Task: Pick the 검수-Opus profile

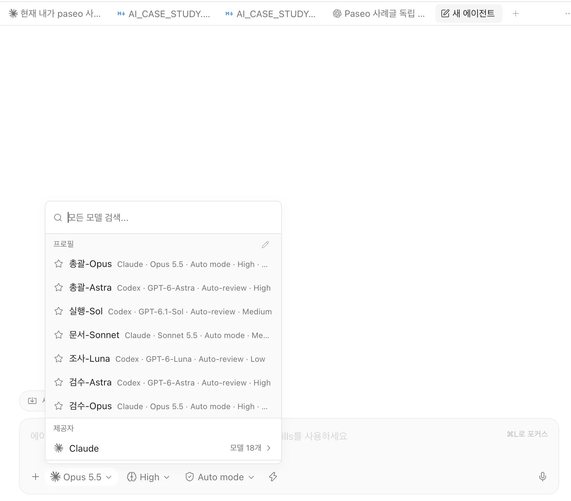Action: (x=163, y=406)
